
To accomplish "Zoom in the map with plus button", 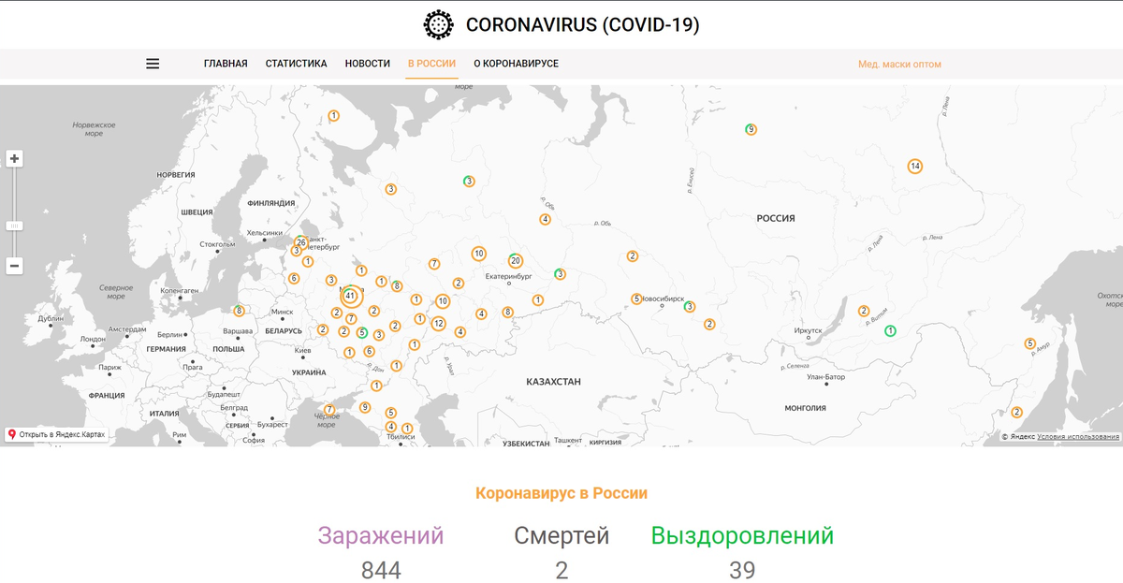I will click(x=14, y=159).
